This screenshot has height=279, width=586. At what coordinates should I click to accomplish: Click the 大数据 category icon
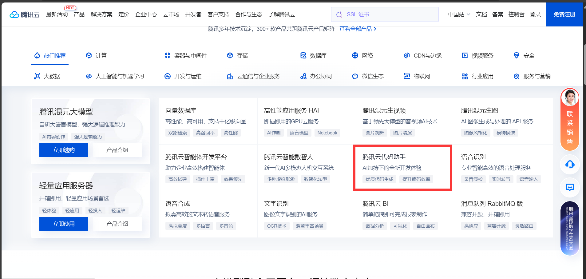tap(37, 76)
